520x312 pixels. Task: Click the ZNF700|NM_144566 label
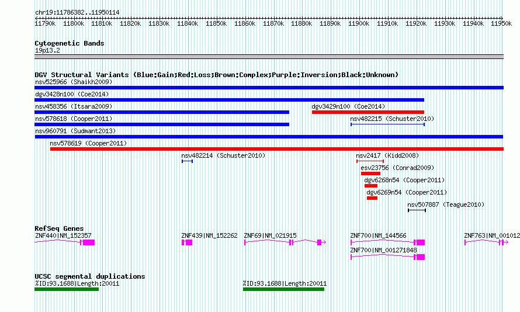click(379, 235)
